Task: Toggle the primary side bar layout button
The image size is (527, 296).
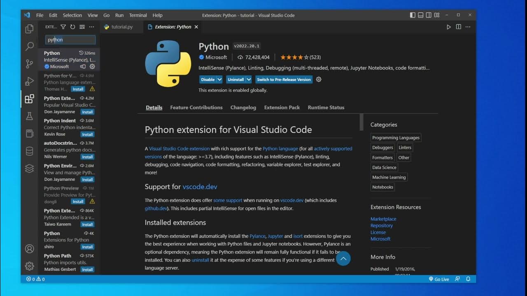Action: (413, 15)
